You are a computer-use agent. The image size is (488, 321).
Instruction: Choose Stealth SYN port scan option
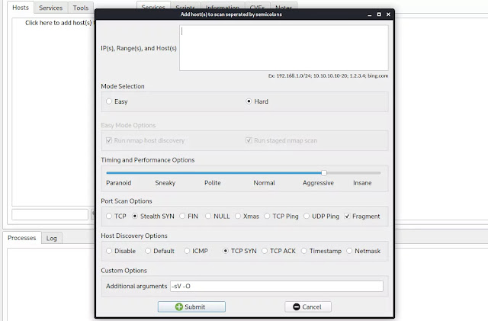point(134,216)
